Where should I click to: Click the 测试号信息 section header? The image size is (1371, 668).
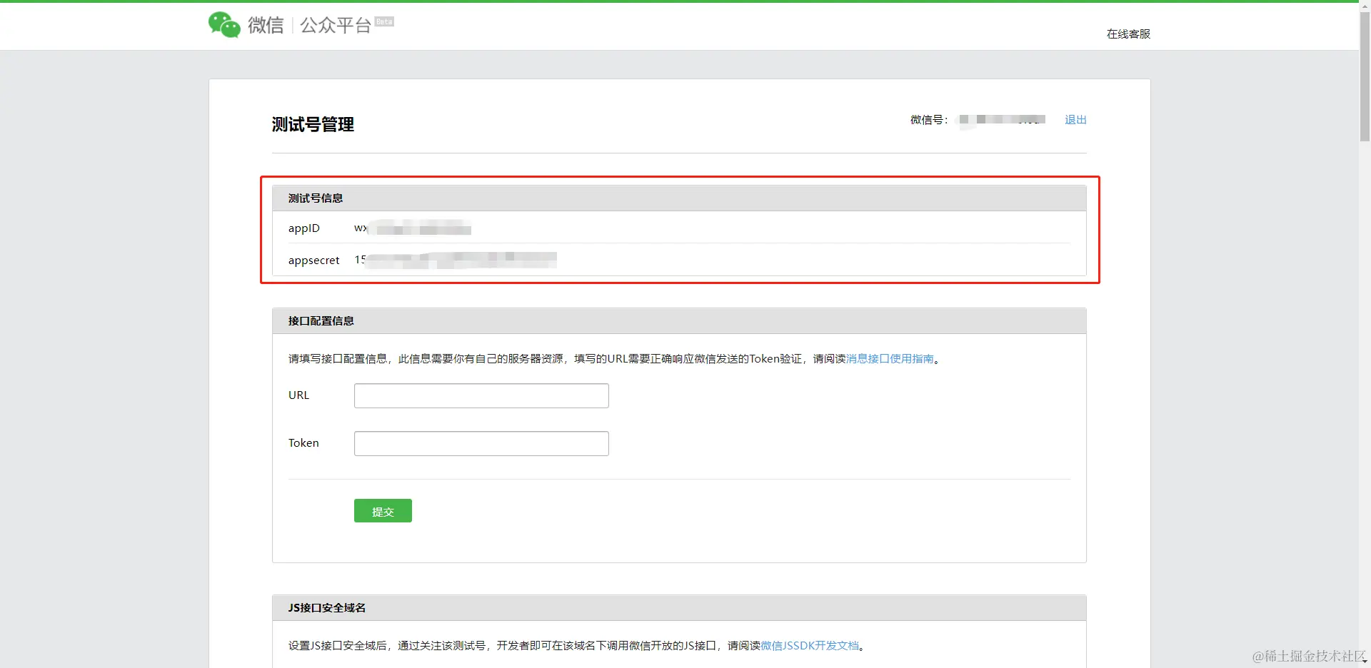click(315, 198)
